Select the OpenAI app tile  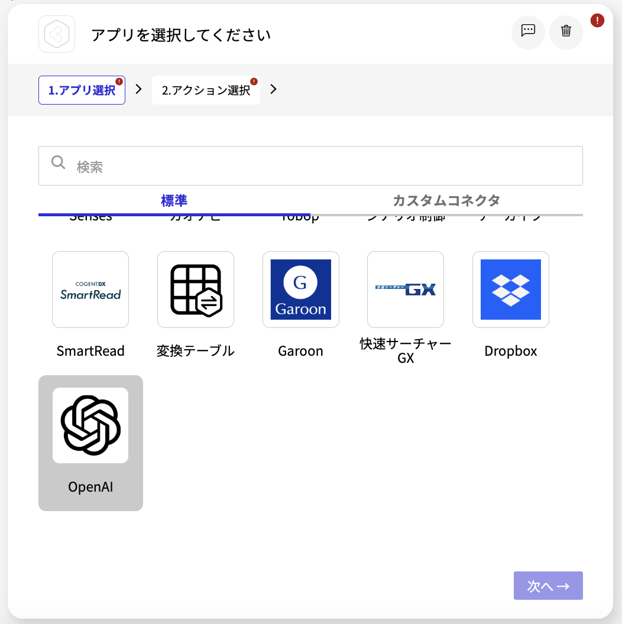coord(91,443)
